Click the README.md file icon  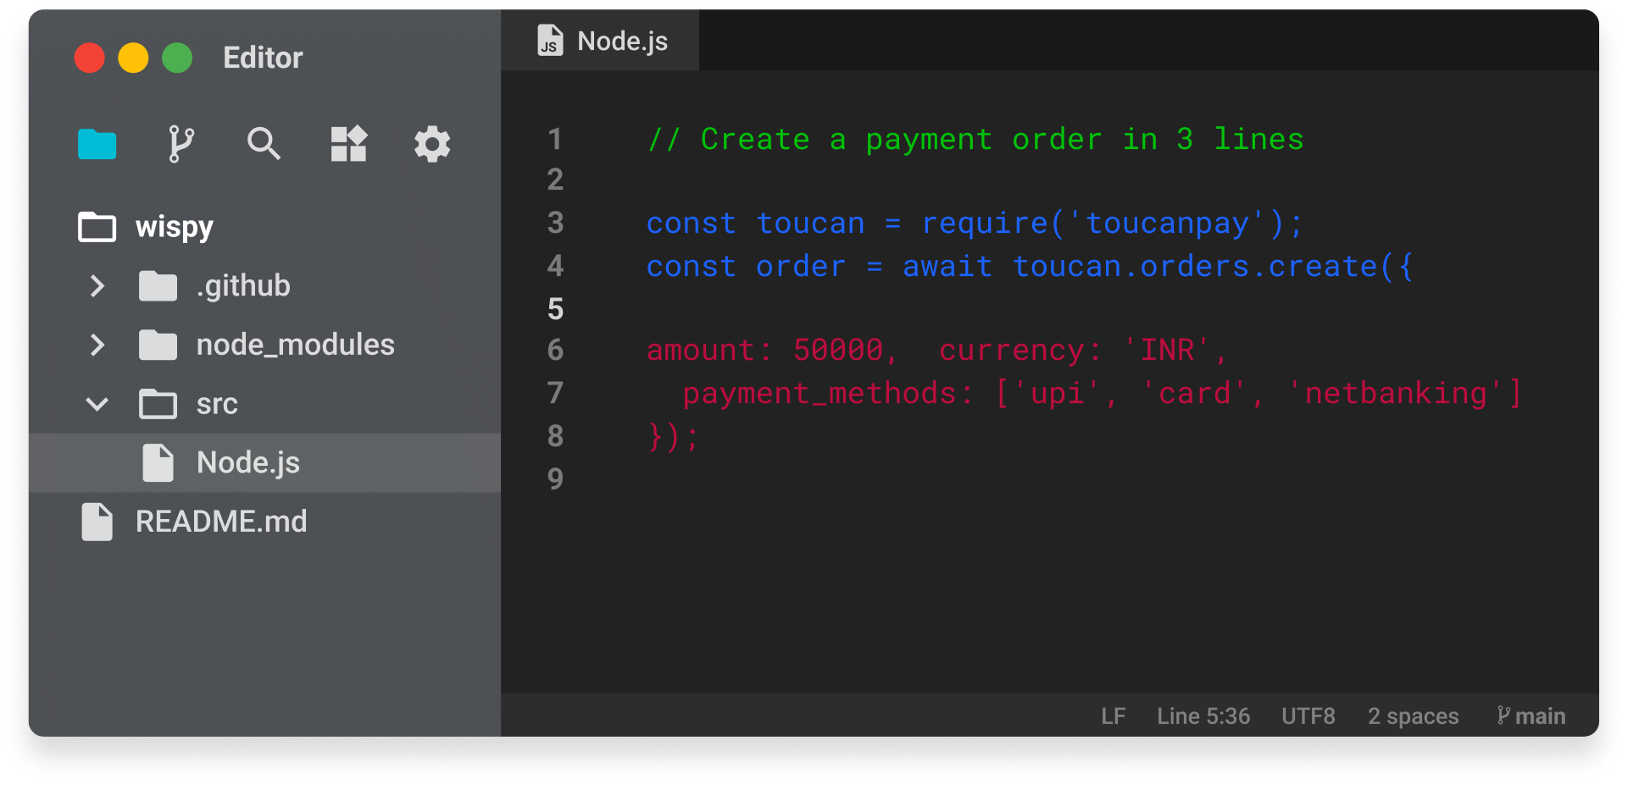pos(97,522)
